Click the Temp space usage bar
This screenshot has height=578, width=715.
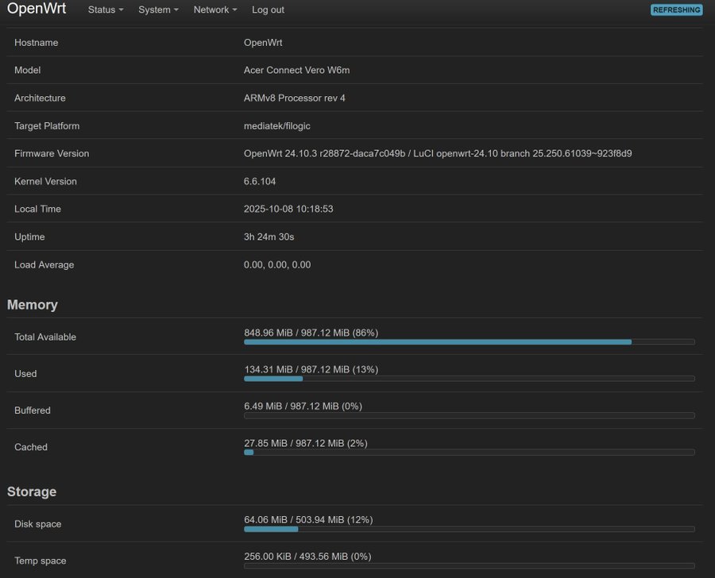point(469,565)
